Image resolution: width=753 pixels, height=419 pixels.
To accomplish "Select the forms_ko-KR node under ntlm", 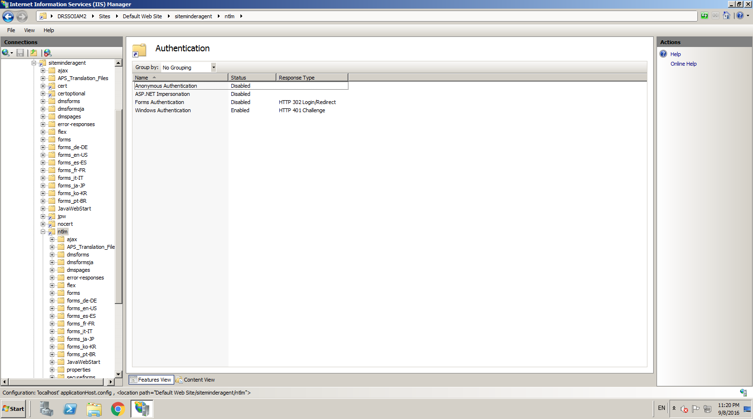I will point(82,347).
